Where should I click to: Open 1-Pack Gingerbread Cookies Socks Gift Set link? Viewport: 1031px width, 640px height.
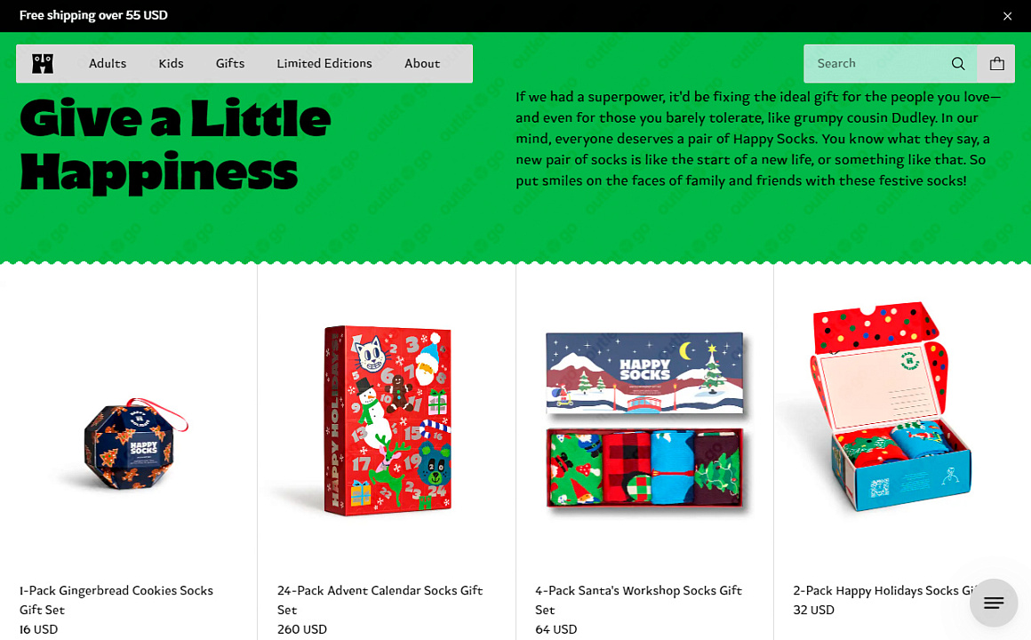click(x=116, y=600)
